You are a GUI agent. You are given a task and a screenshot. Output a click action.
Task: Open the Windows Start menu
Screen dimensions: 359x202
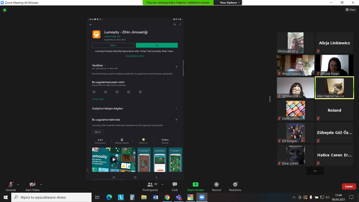click(5, 197)
